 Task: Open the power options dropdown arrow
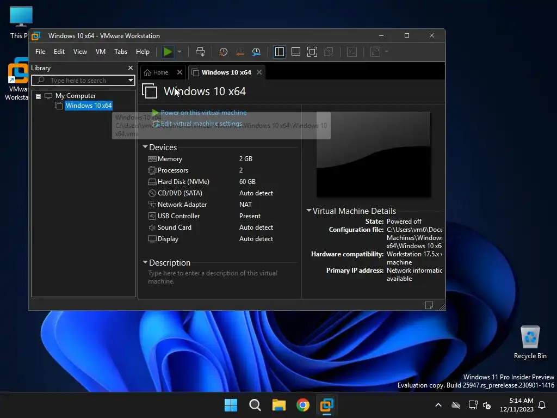pyautogui.click(x=180, y=52)
